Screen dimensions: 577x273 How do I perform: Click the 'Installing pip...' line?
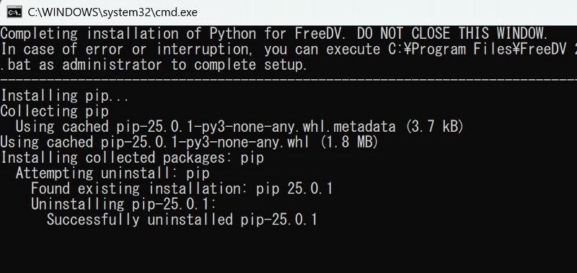(x=64, y=96)
